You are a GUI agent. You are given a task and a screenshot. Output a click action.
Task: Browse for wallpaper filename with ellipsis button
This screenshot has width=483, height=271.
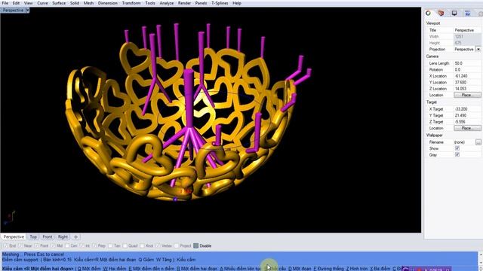(478, 142)
